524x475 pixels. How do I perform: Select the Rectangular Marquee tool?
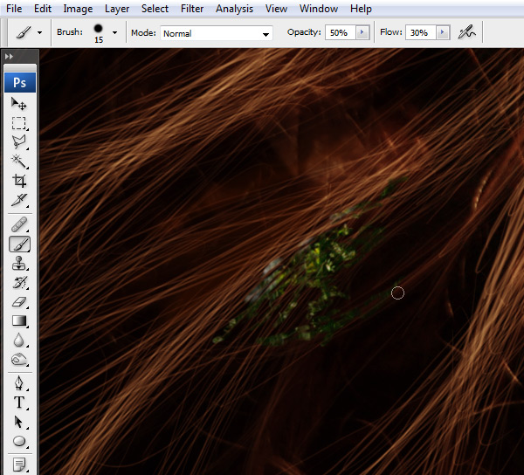click(x=19, y=123)
